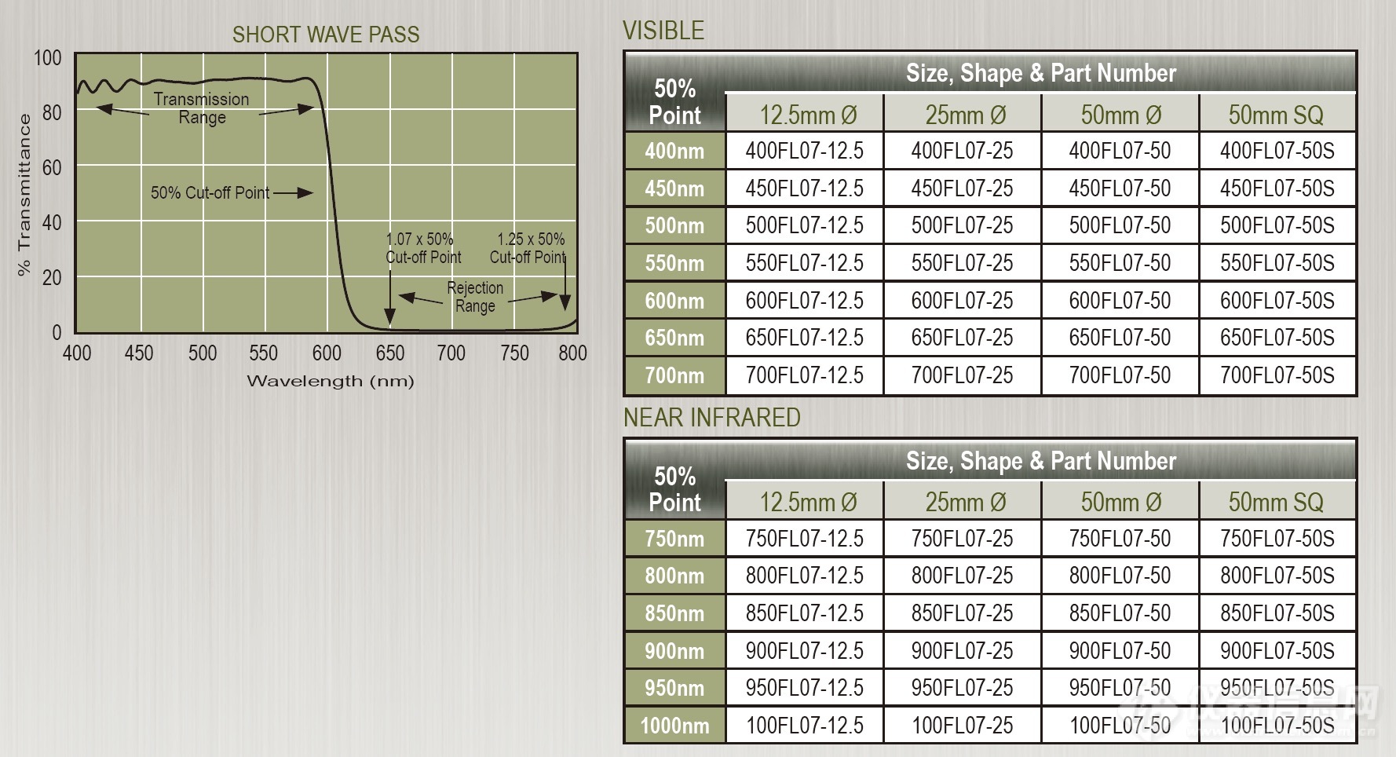Click the 750nm row header
The height and width of the screenshot is (757, 1396).
click(x=674, y=539)
